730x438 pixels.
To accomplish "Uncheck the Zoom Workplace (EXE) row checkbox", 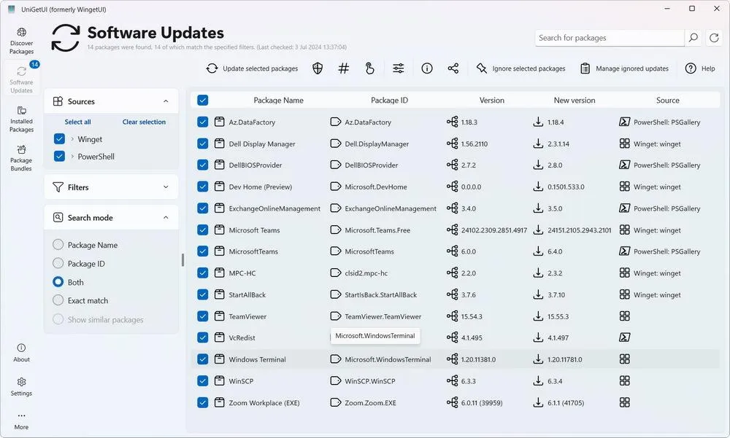I will point(202,402).
